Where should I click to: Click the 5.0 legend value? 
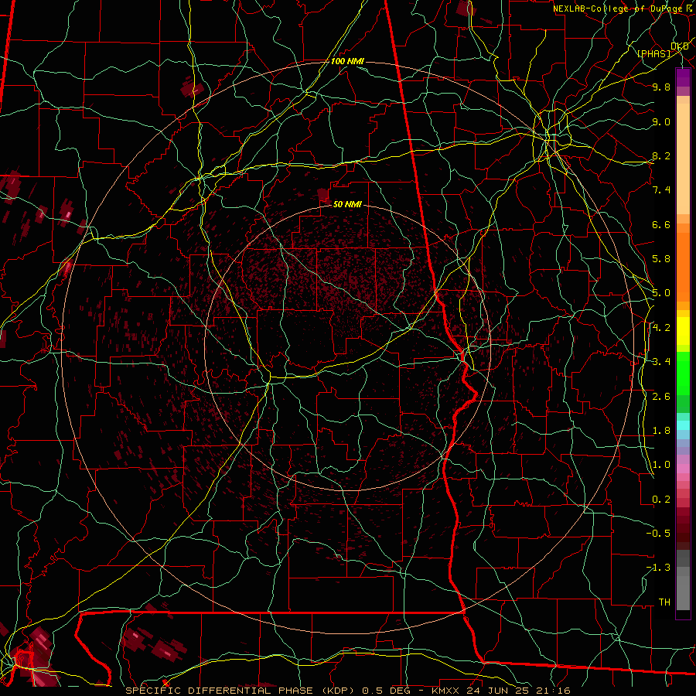coord(661,293)
